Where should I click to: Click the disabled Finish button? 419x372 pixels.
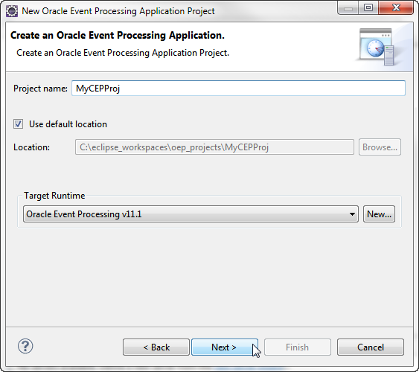click(298, 347)
